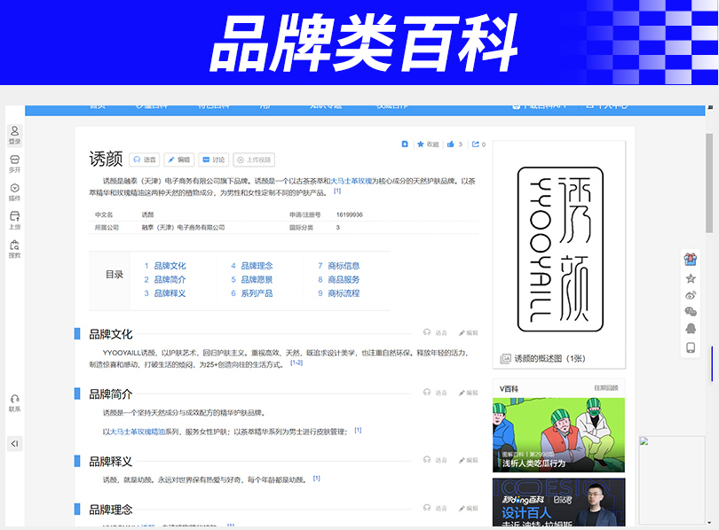
Task: Open the 设计百人 video thumbnail
Action: pos(558,502)
